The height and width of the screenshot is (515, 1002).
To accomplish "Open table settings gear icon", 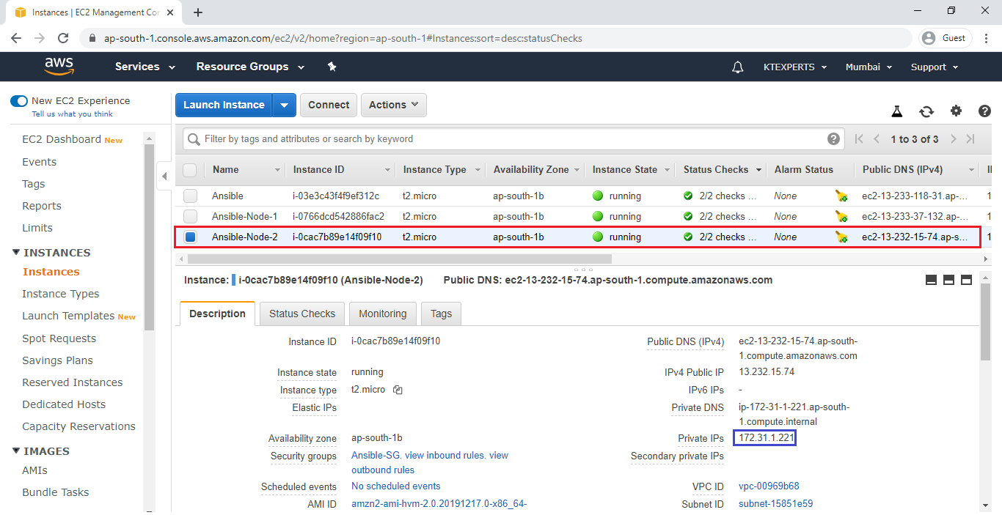I will pos(956,111).
